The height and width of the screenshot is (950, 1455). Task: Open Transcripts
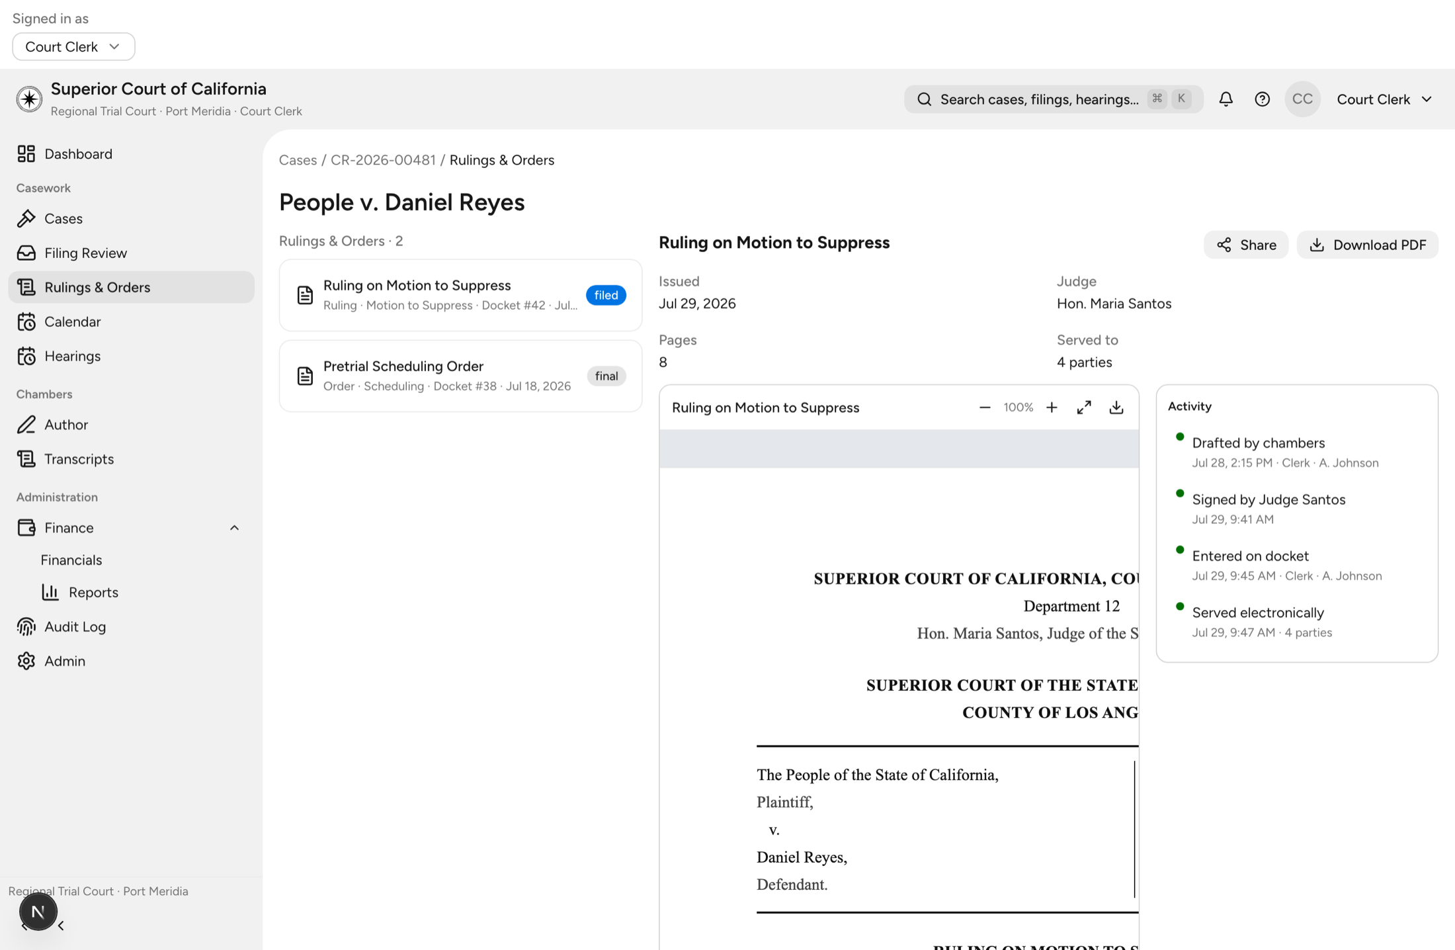[131, 459]
